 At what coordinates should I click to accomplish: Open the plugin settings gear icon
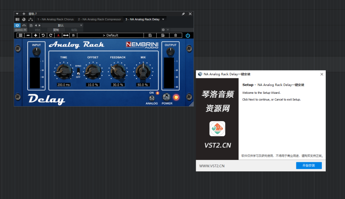[163, 30]
